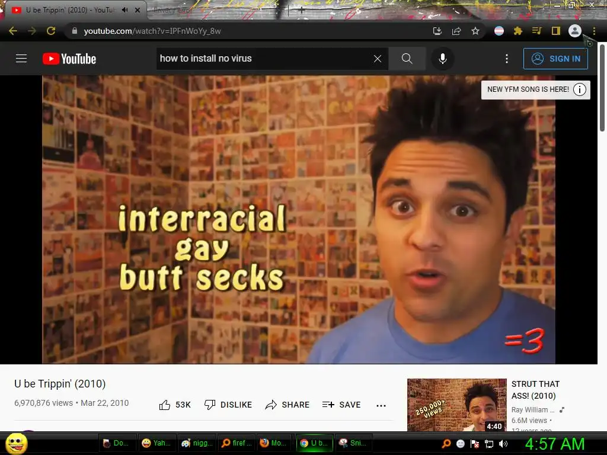Switch to the Yah... taskbar item

[x=156, y=443]
